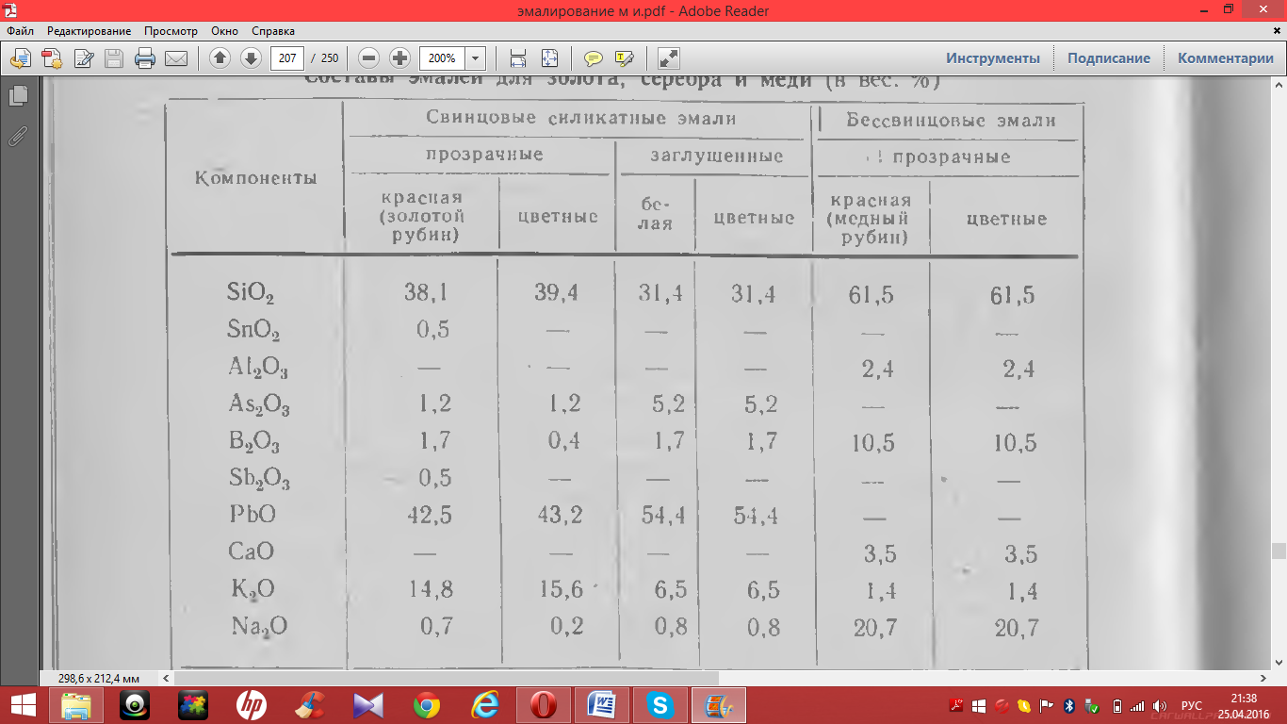Open the Просмотр menu

pyautogui.click(x=171, y=31)
